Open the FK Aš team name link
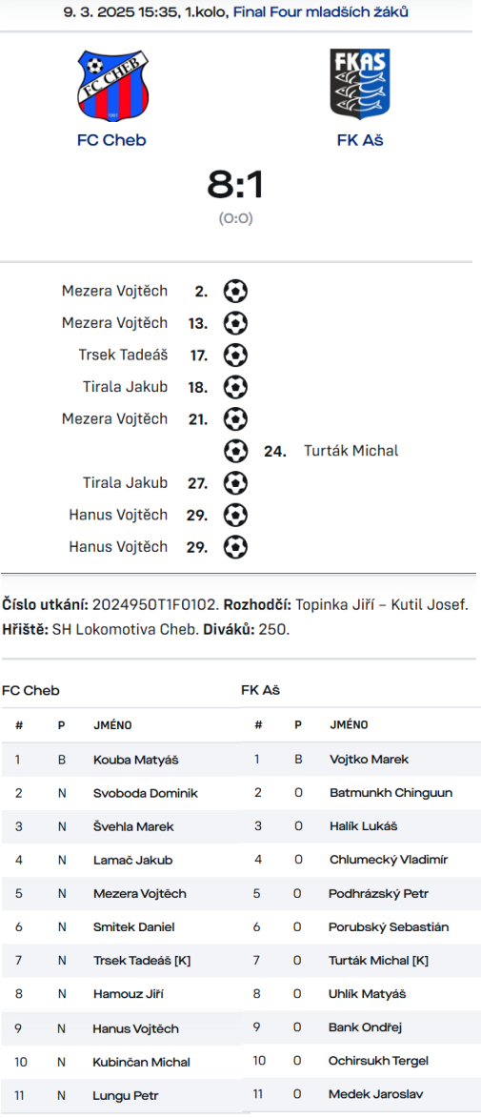Viewport: 481px width, 1118px height. click(x=360, y=140)
